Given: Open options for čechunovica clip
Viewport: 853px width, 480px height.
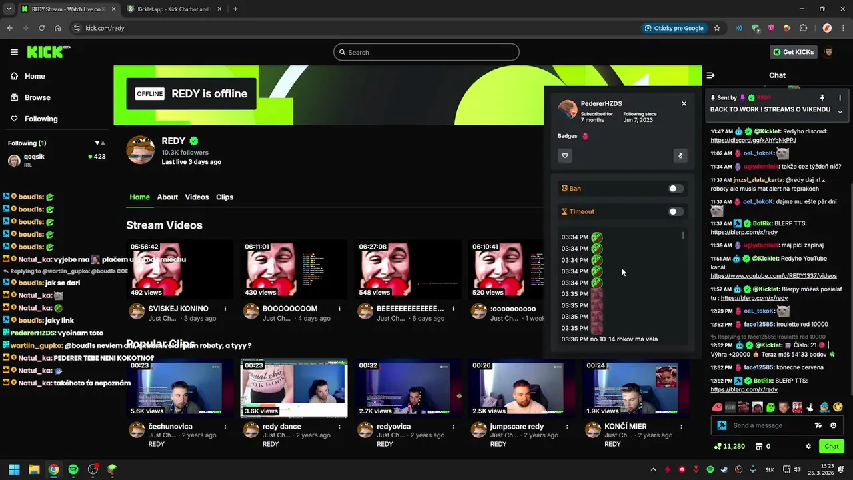Looking at the screenshot, I should (225, 427).
